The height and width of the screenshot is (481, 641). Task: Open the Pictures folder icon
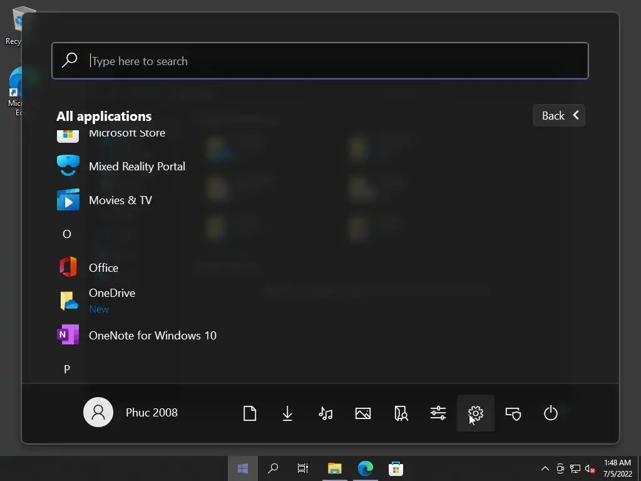(x=363, y=413)
